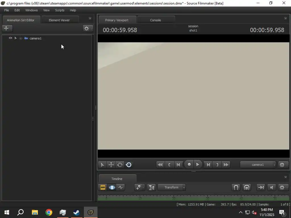Select the Timeline tab
The image size is (291, 218).
[x=117, y=179]
